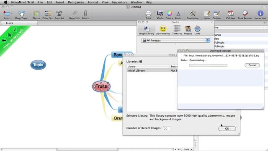Screen dimensions: 268x151
Task: Open the Window menu
Action: pyautogui.click(x=136, y=2)
